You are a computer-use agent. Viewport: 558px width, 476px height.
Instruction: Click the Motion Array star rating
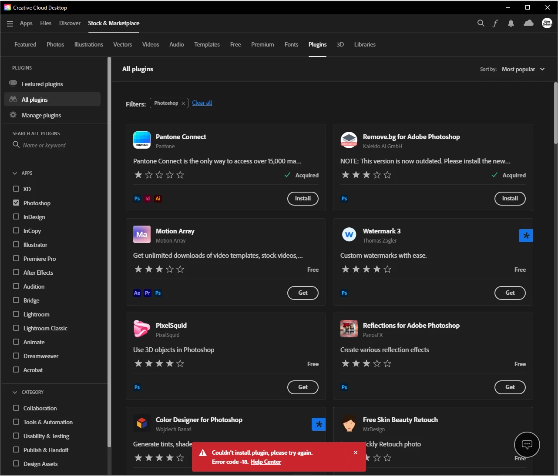(x=159, y=269)
